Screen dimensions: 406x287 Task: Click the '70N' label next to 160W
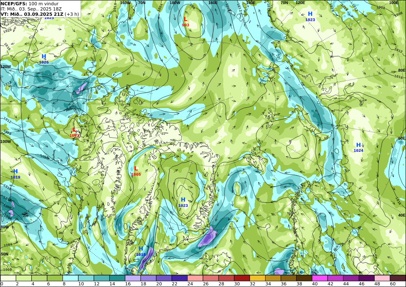(142, 2)
